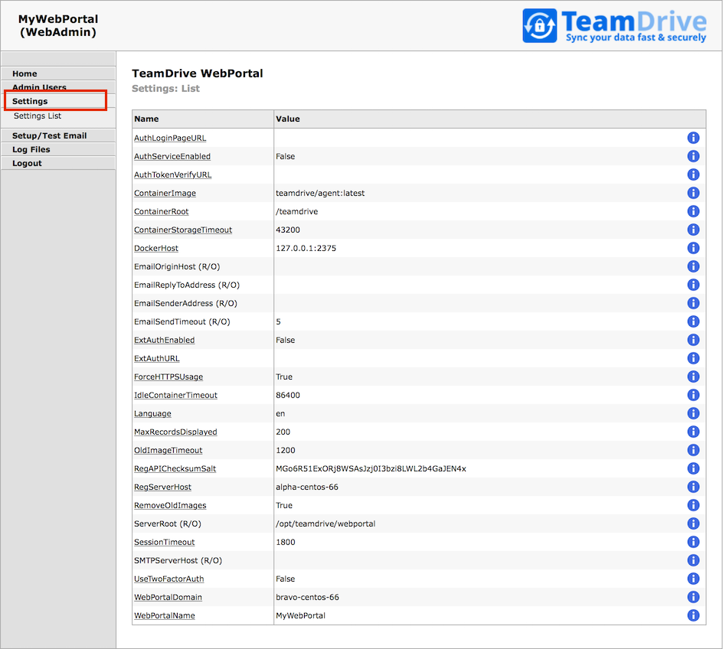Open info icon beside DockerHost
Image resolution: width=723 pixels, height=649 pixels.
(x=693, y=248)
